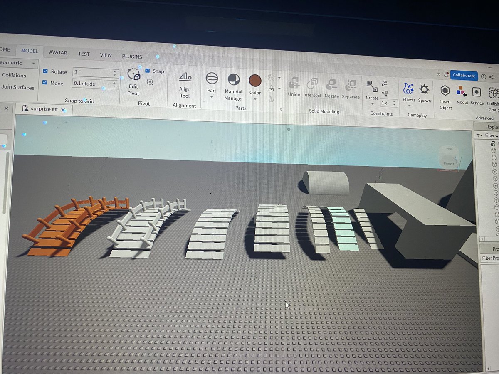Click the Rotate value stepper arrows
Viewport: 499px width, 374px height.
tap(115, 73)
